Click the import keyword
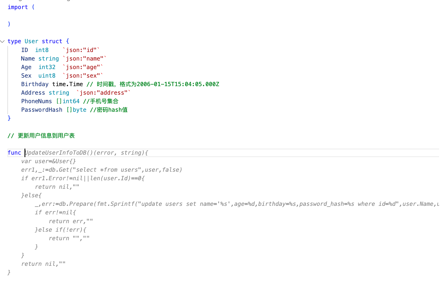441x287 pixels. [18, 7]
